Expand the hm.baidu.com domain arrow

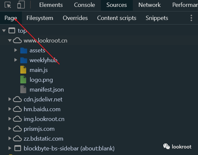10,109
